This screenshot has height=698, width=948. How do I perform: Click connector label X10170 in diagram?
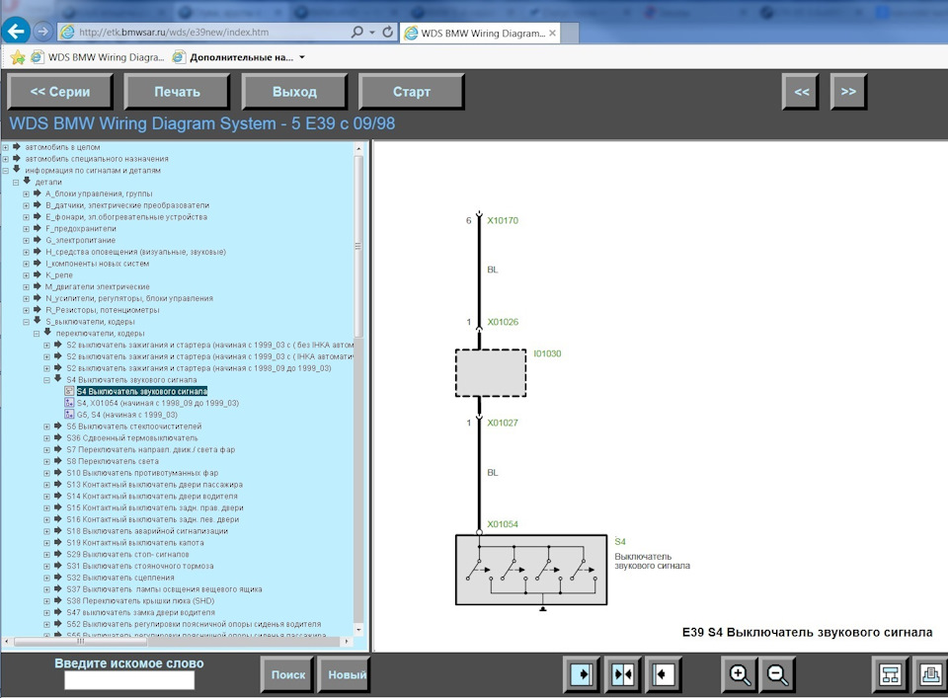[x=503, y=220]
